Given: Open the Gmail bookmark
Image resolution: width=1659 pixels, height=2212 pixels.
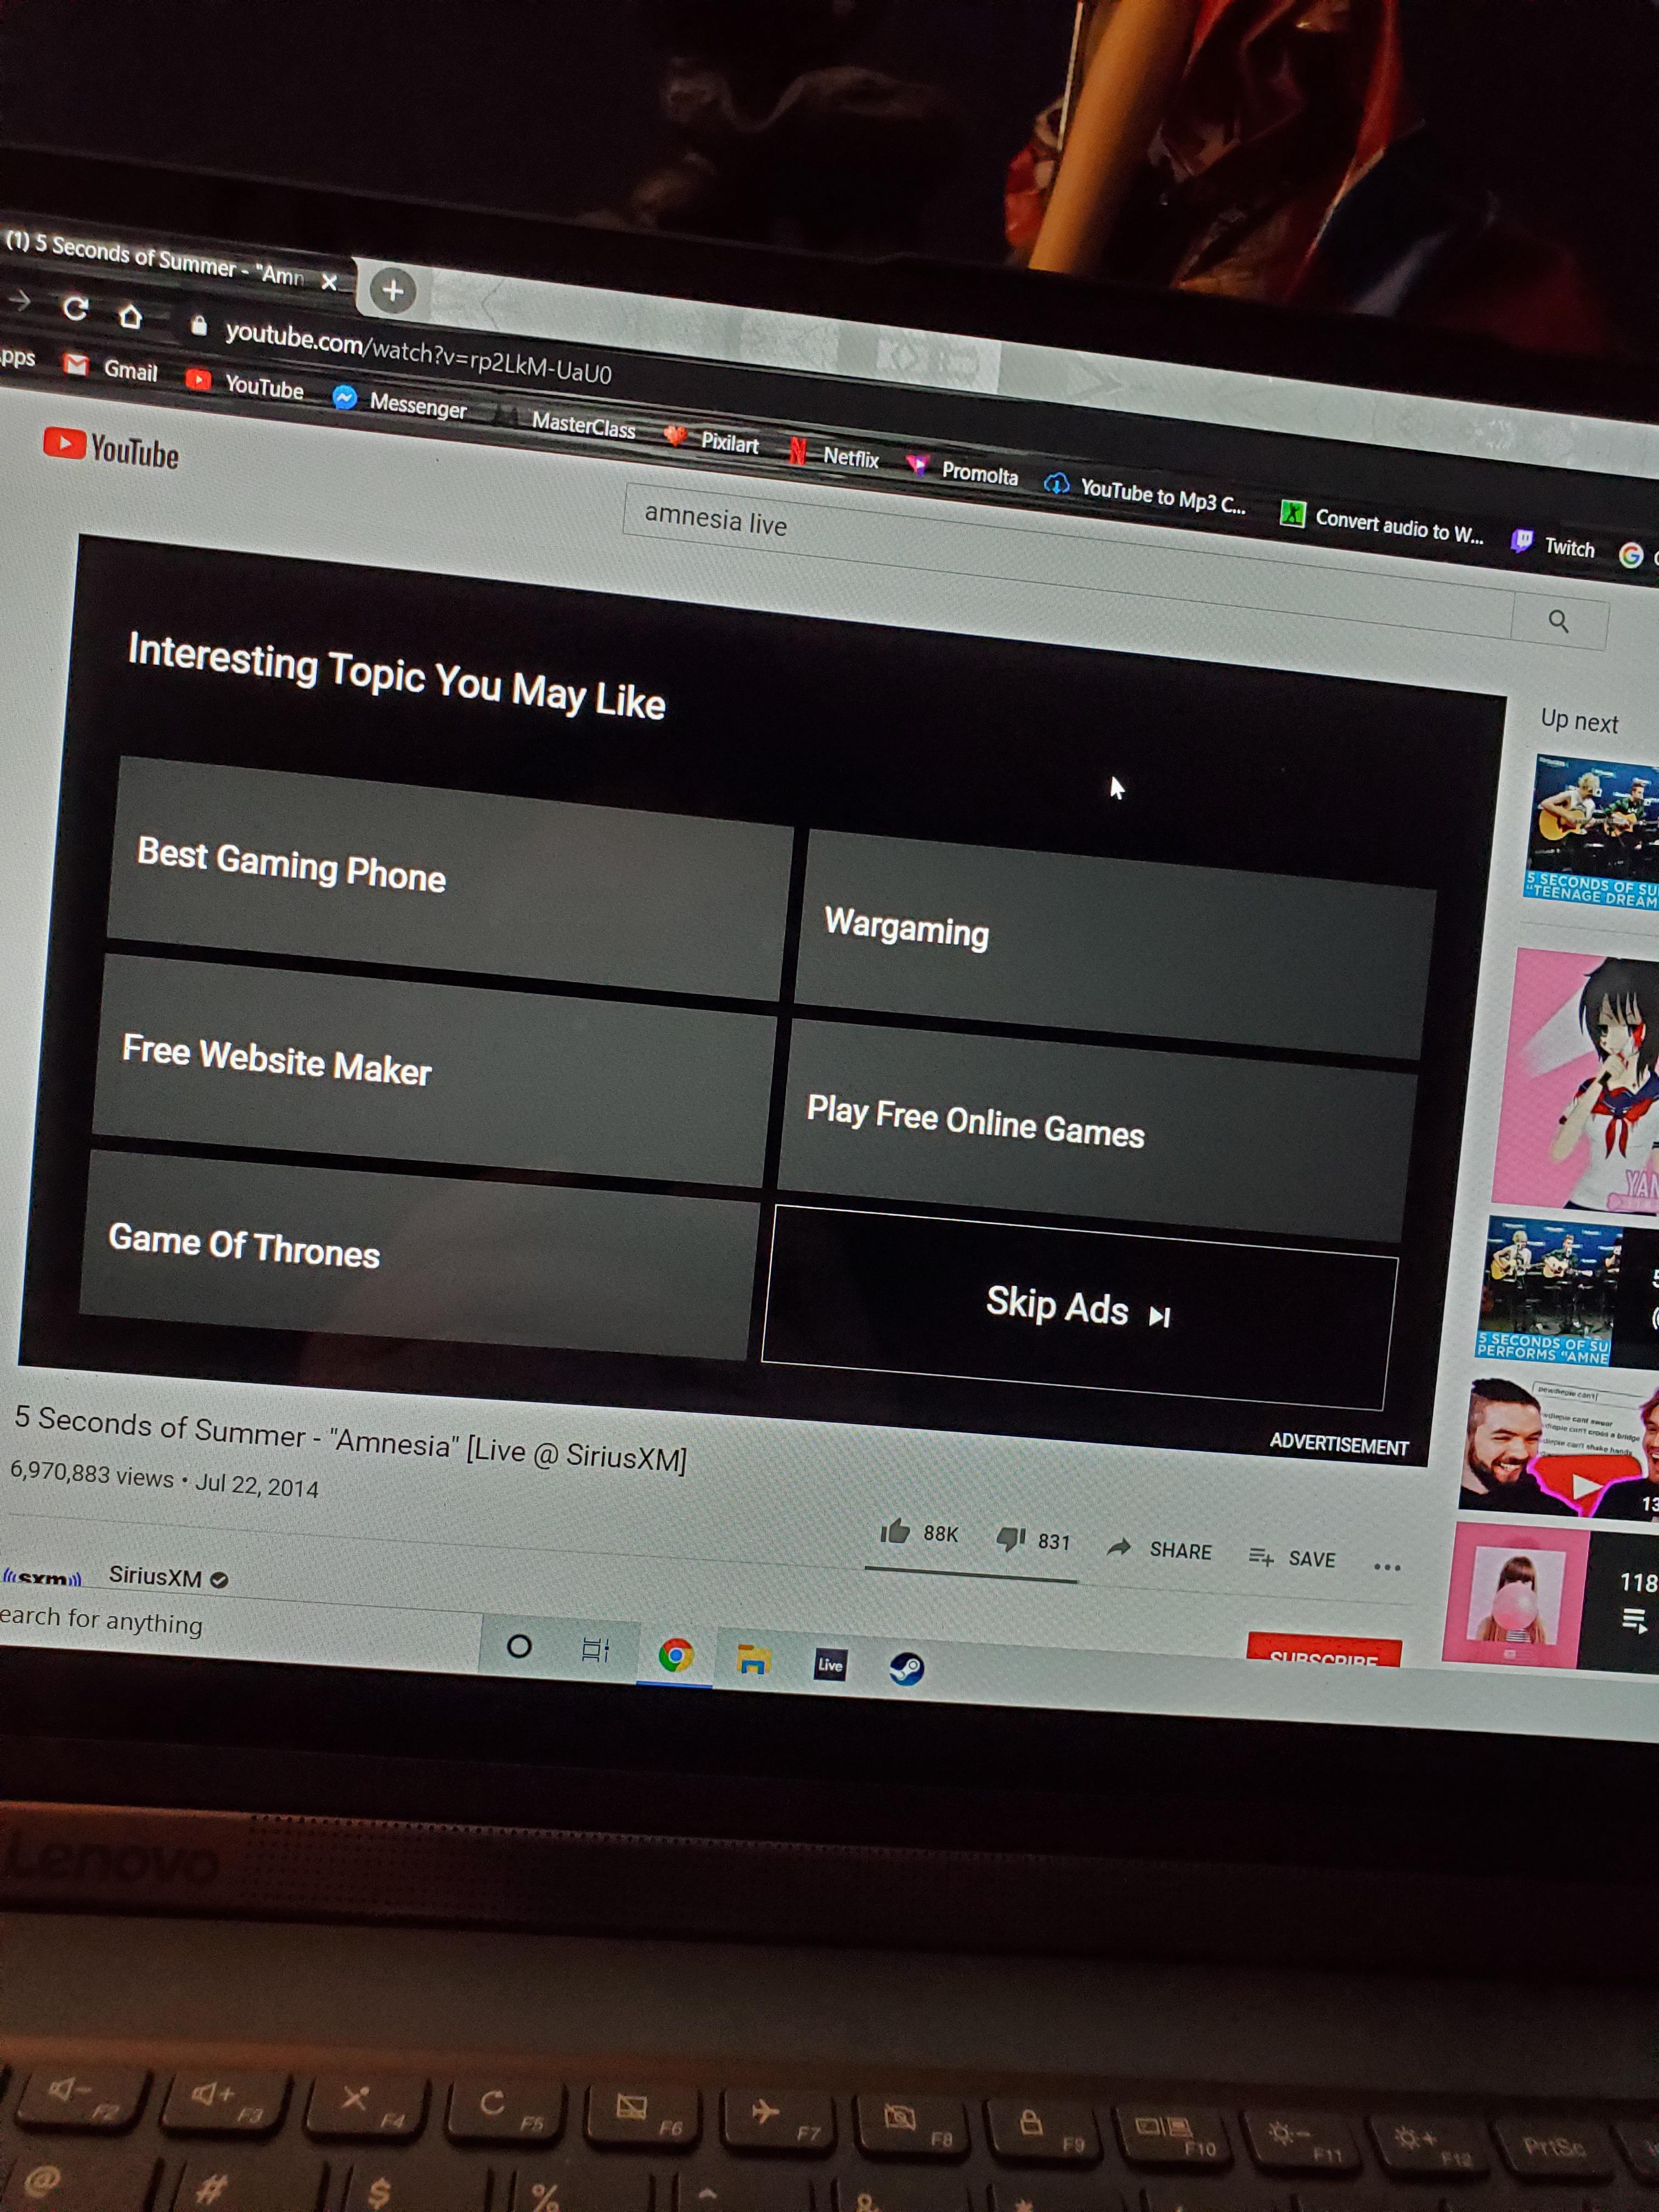Looking at the screenshot, I should click(112, 368).
